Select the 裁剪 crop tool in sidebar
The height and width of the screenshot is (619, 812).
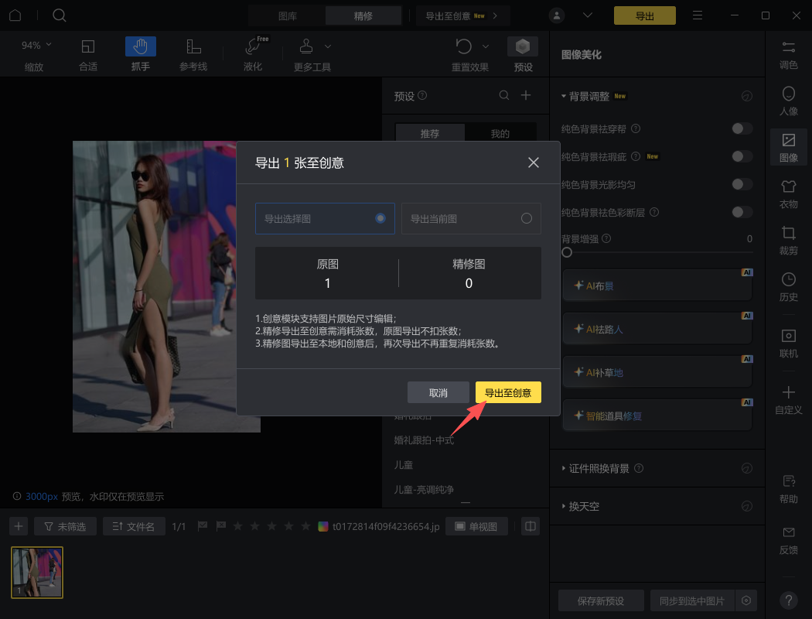pos(788,240)
